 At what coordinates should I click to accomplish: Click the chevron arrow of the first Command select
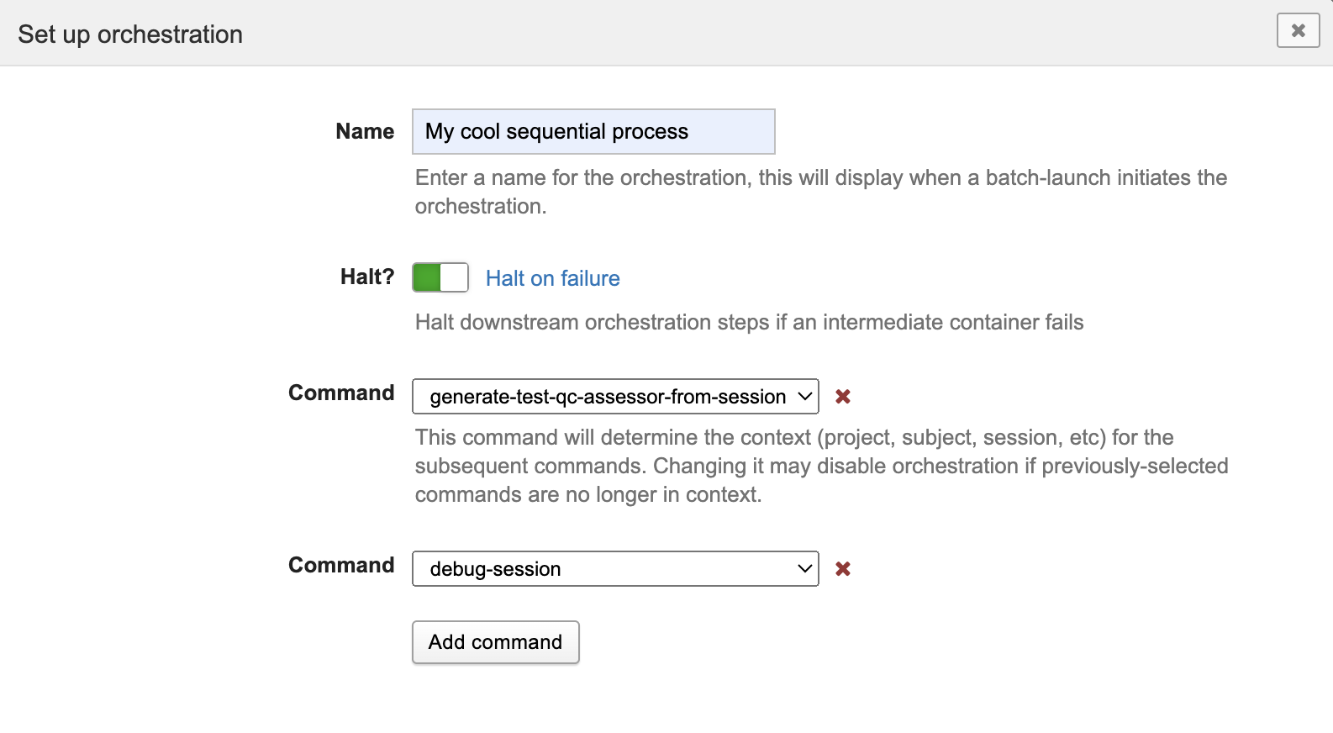(x=804, y=397)
